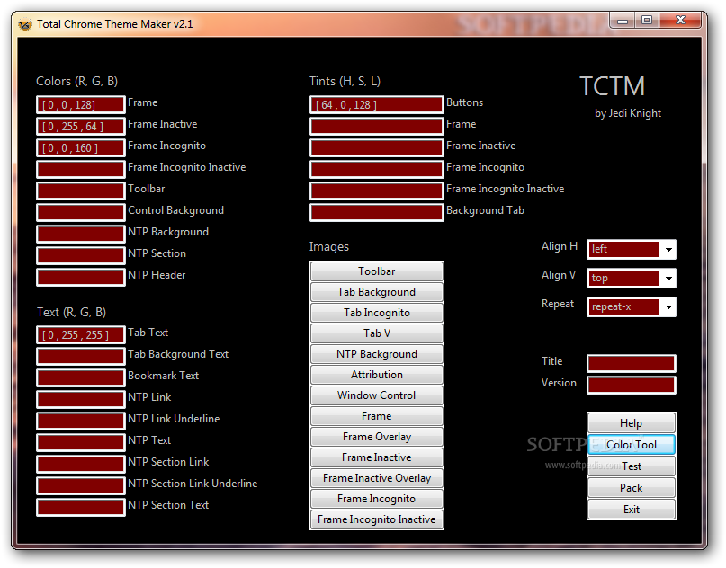Click the Attribution image button
This screenshot has height=568, width=726.
[x=376, y=375]
